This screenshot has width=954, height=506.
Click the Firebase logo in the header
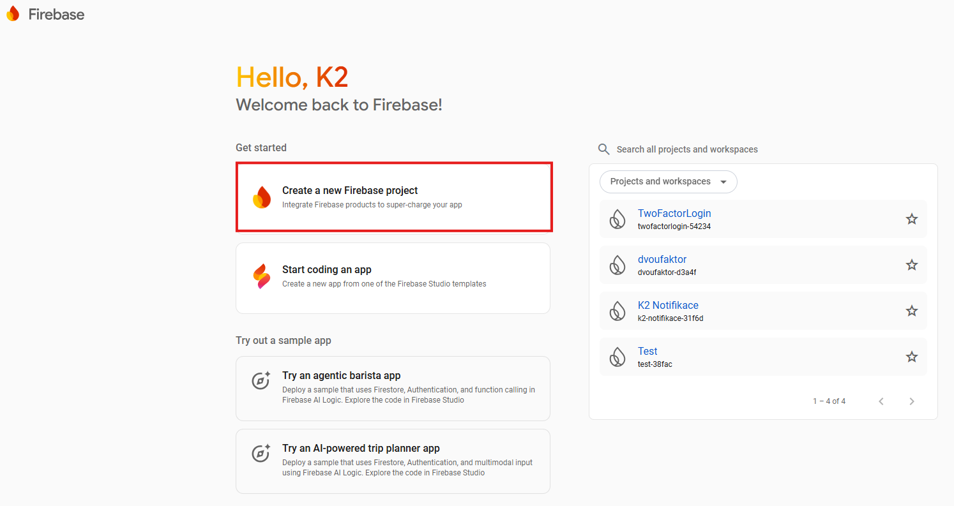[45, 14]
